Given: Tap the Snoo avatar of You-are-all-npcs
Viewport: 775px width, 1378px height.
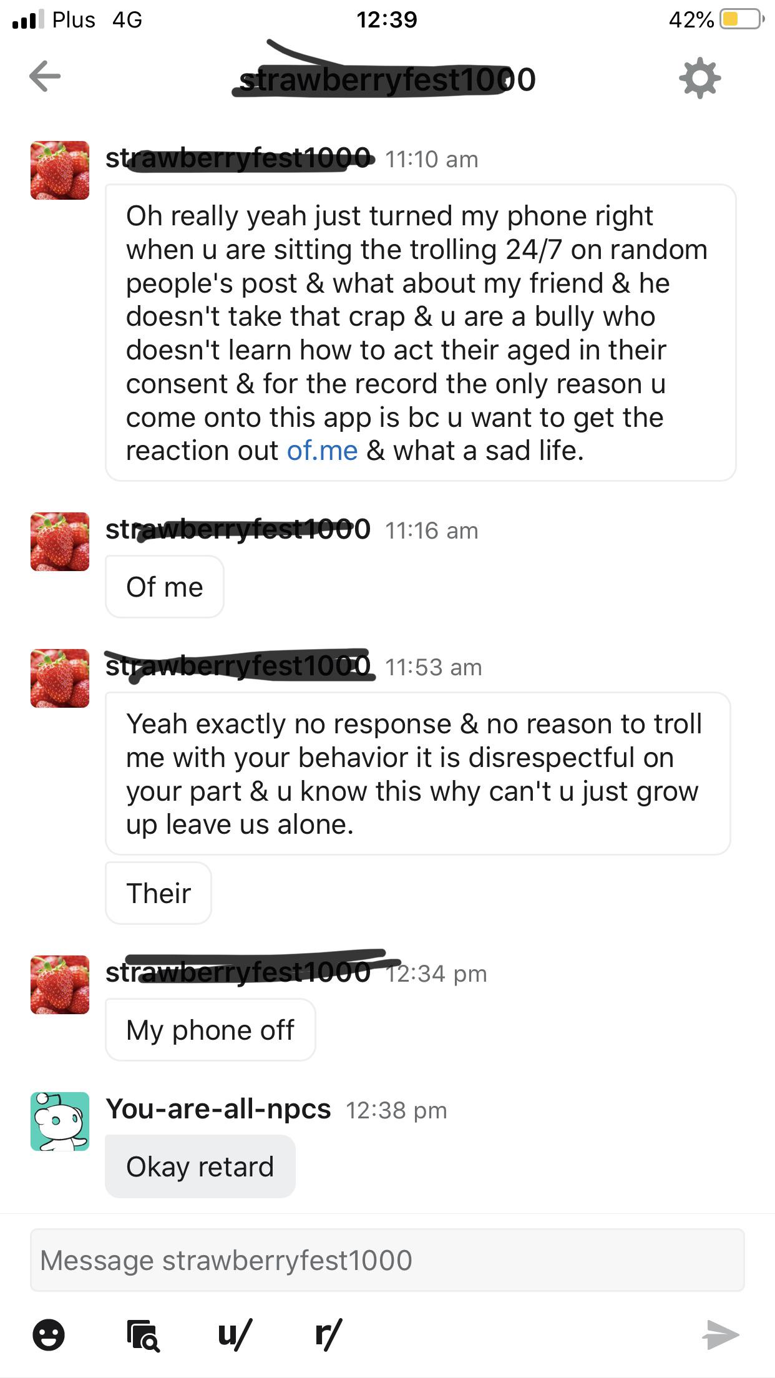Looking at the screenshot, I should click(60, 1121).
